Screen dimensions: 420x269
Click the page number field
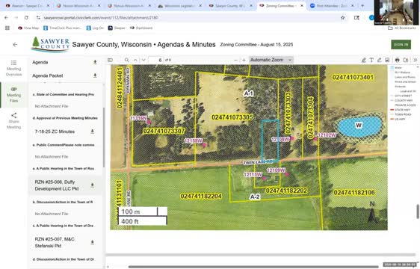[x=156, y=60]
